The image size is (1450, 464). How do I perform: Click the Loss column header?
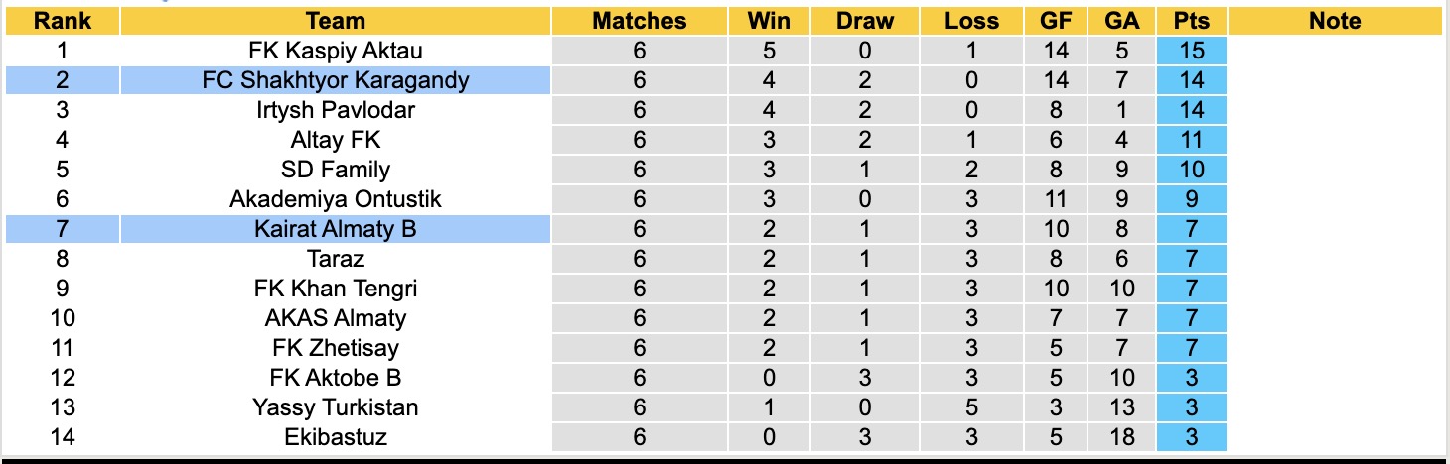pos(971,21)
